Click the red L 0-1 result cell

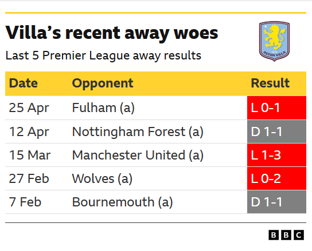tap(276, 107)
